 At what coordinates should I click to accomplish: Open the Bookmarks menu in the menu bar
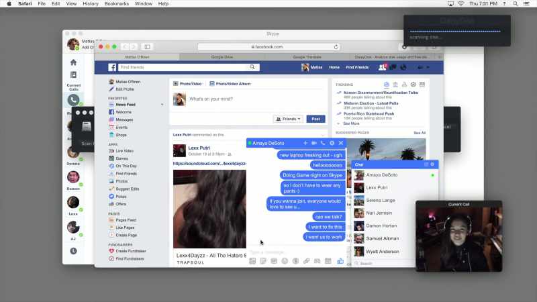116,4
